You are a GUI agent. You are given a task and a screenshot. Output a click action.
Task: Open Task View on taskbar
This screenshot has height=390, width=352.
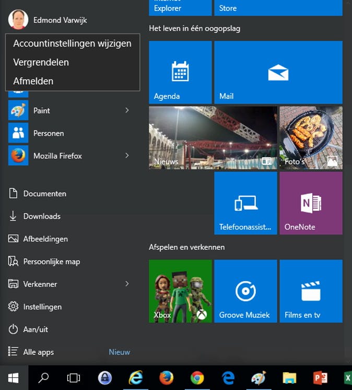[74, 378]
